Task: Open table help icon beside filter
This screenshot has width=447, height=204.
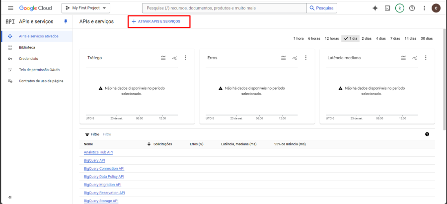Action: (x=427, y=134)
